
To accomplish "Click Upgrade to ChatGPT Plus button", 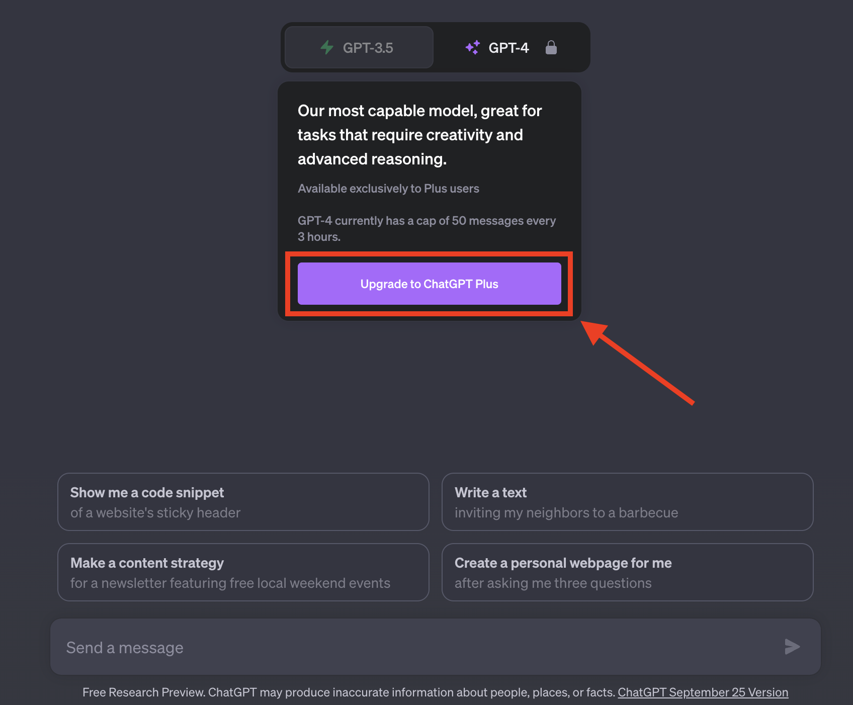I will (429, 284).
